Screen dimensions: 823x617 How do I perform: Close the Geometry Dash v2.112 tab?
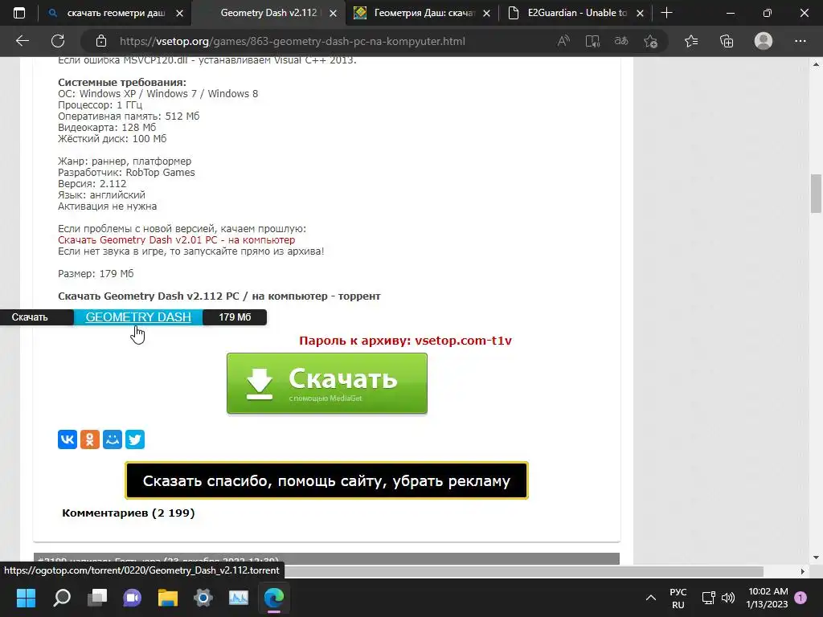[x=333, y=13]
